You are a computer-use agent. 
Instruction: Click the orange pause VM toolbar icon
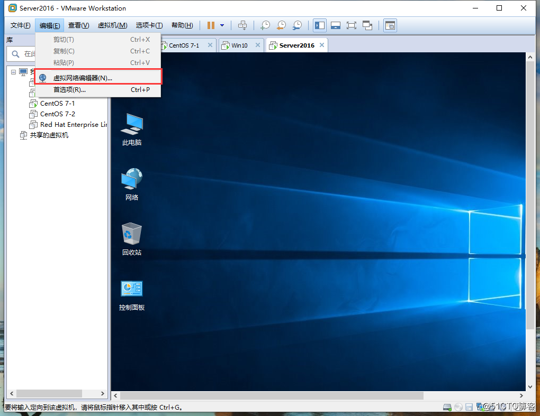pyautogui.click(x=211, y=25)
